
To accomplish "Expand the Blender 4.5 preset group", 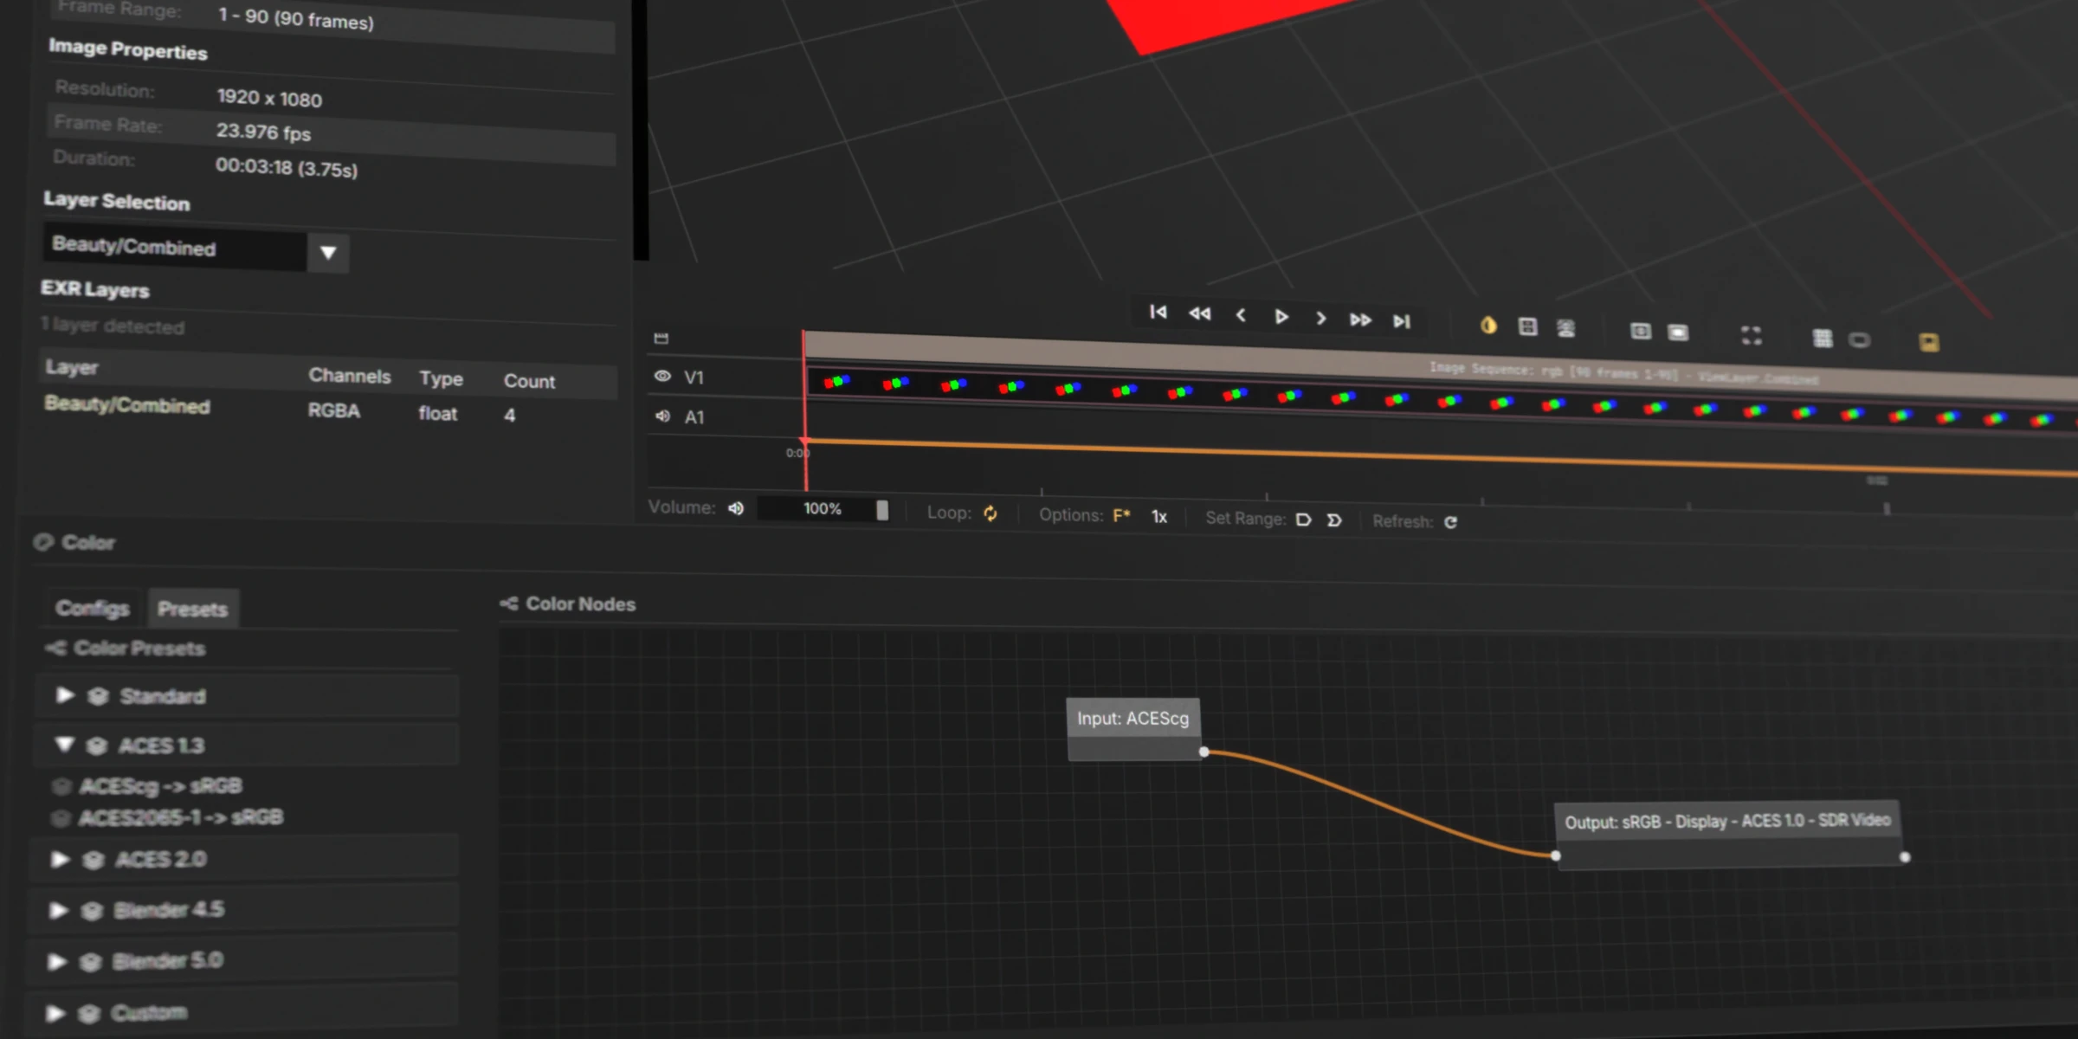I will (x=60, y=910).
